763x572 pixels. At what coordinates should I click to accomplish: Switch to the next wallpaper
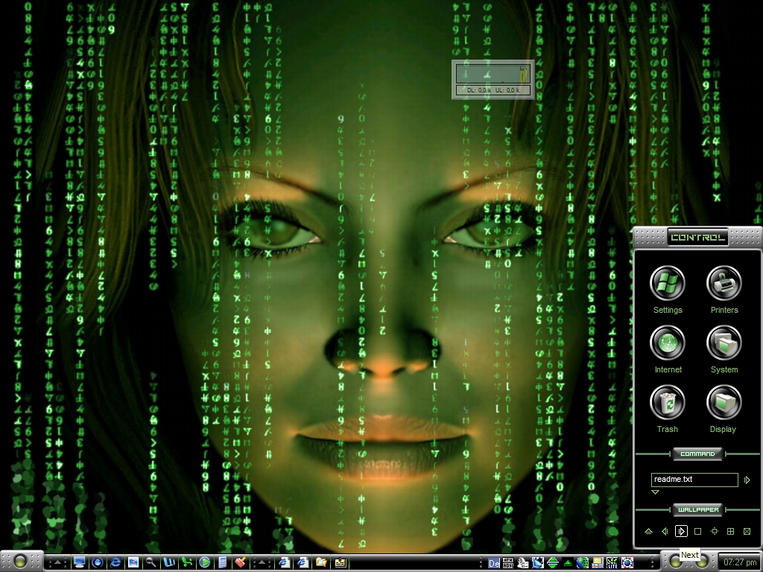pos(681,531)
